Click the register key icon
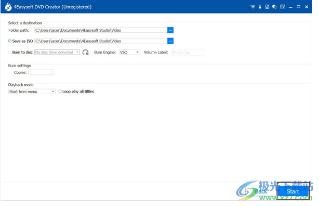Screen dimensions: 319x206 pos(260,7)
